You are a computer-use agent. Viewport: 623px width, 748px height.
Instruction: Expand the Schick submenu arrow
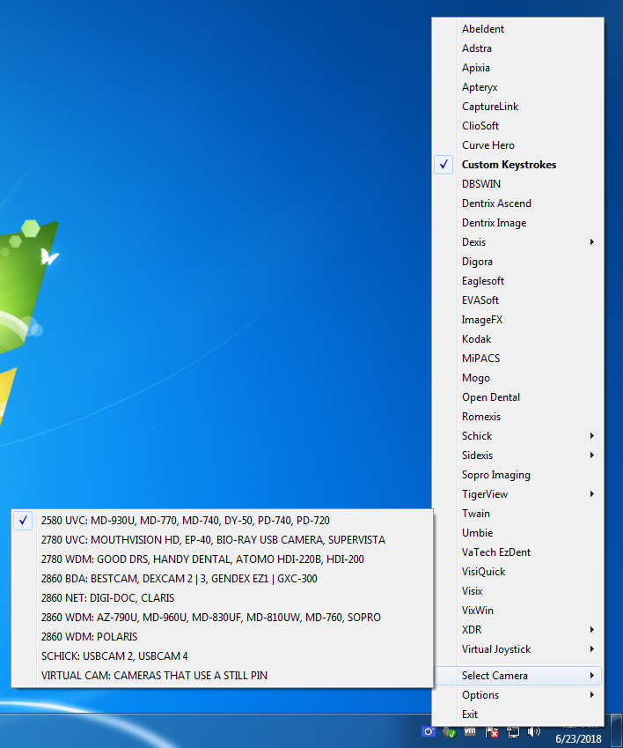pyautogui.click(x=592, y=436)
